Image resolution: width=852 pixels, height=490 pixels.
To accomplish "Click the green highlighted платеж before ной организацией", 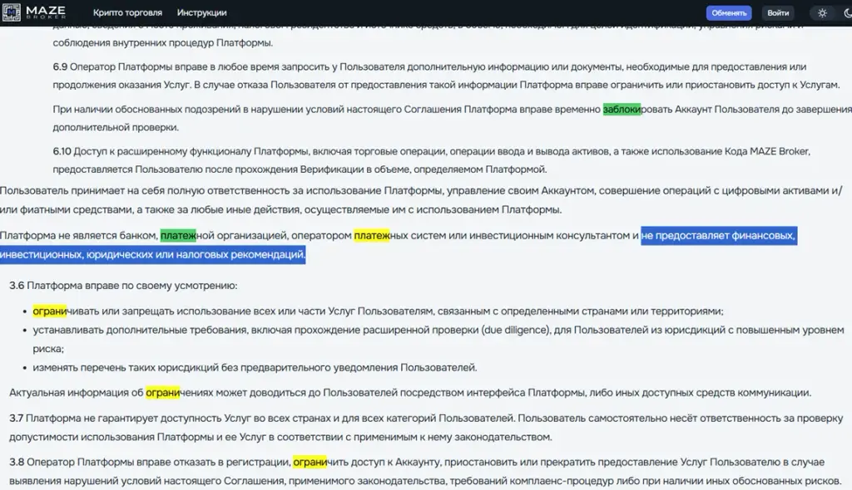I will point(178,236).
